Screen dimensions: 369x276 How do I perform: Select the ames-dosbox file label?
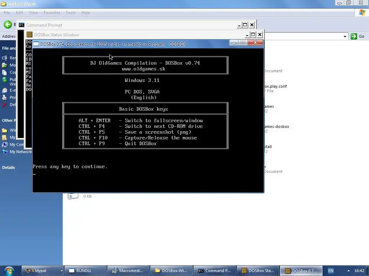pyautogui.click(x=276, y=126)
